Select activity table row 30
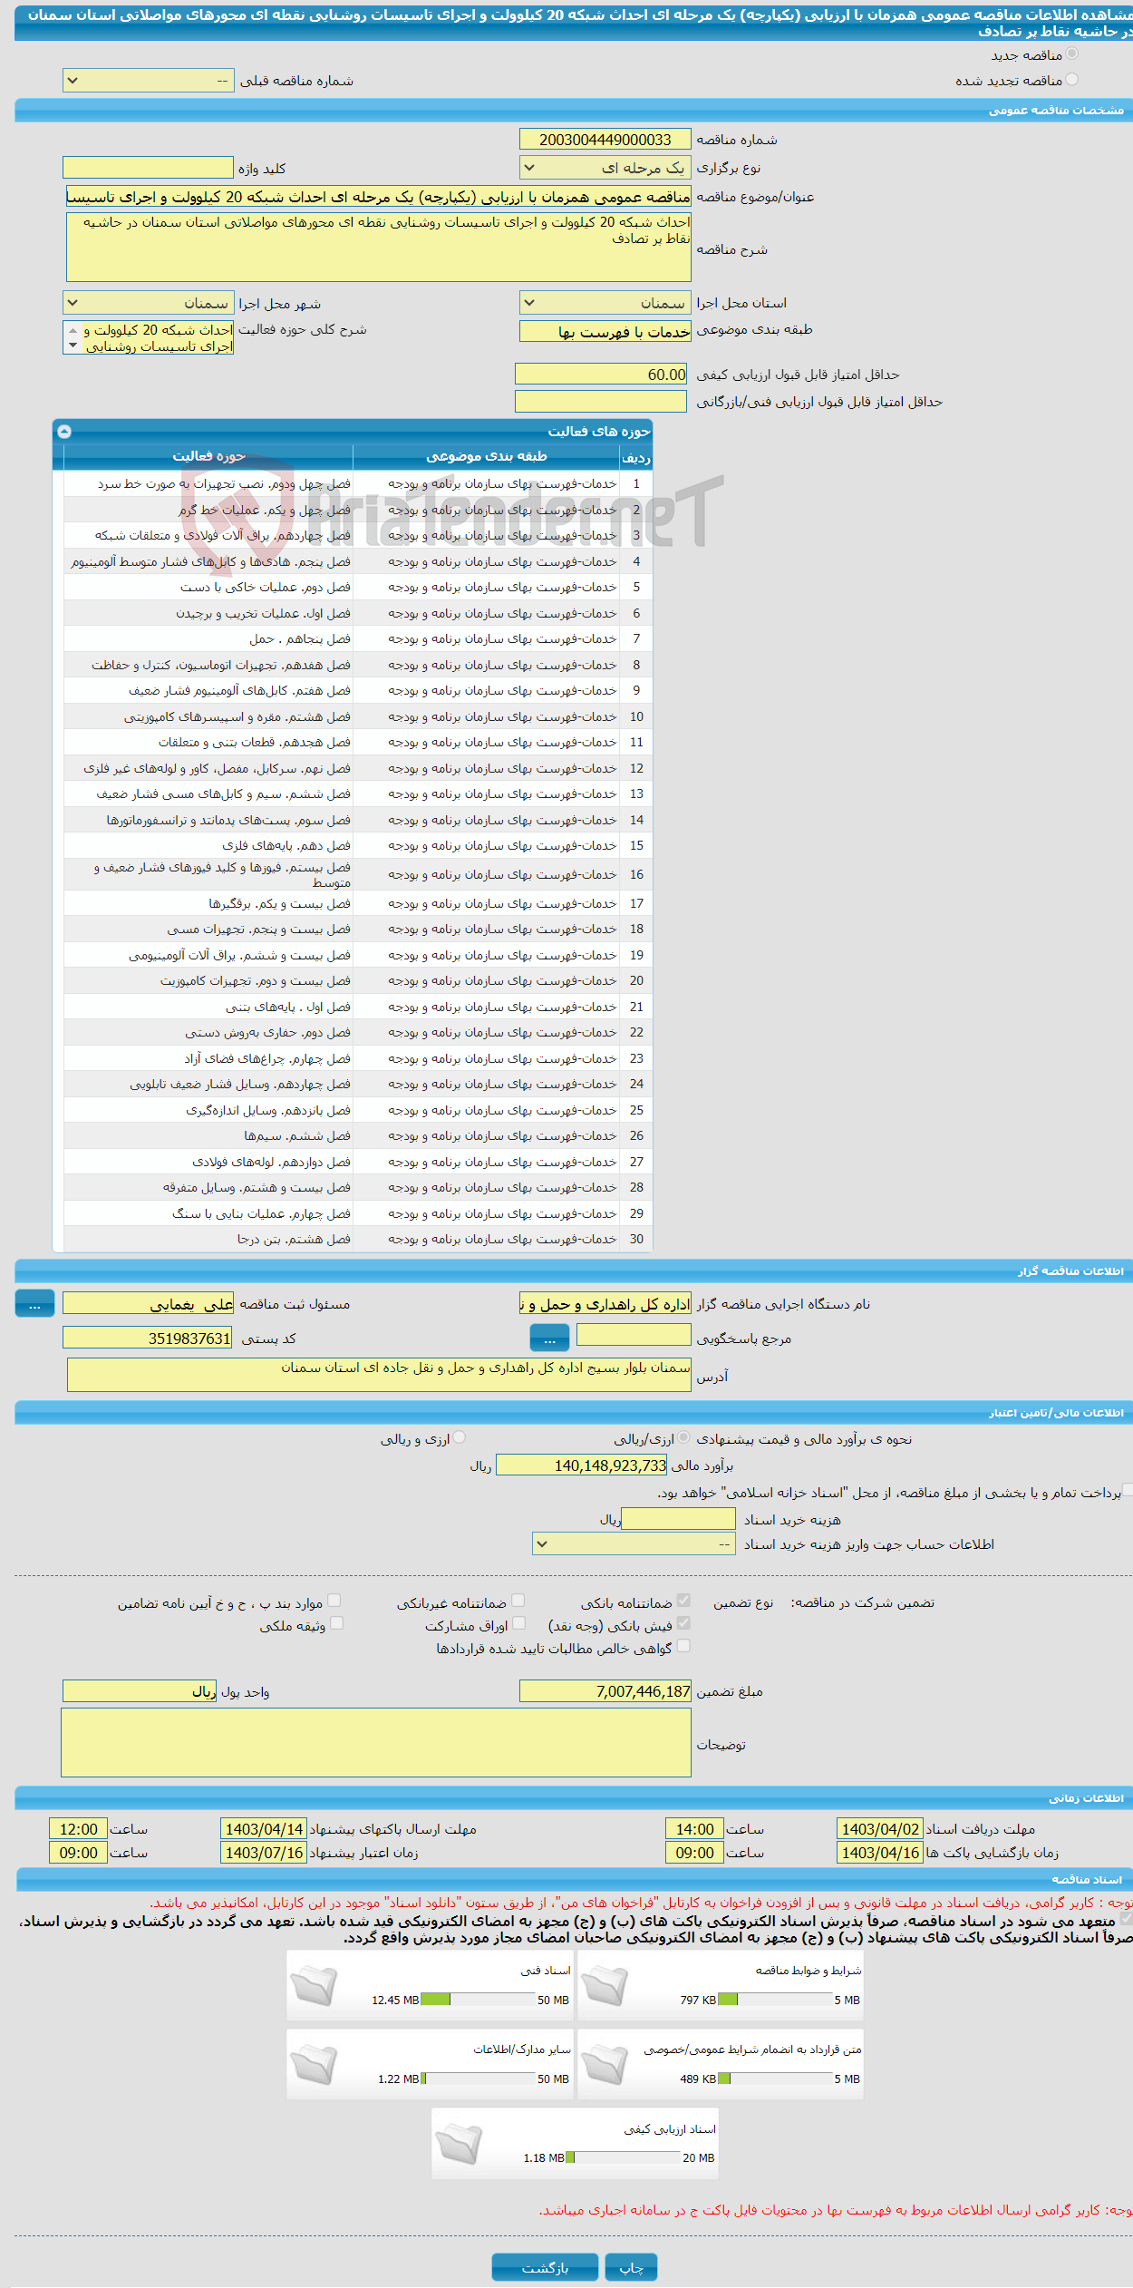The height and width of the screenshot is (2288, 1133). (x=358, y=1239)
